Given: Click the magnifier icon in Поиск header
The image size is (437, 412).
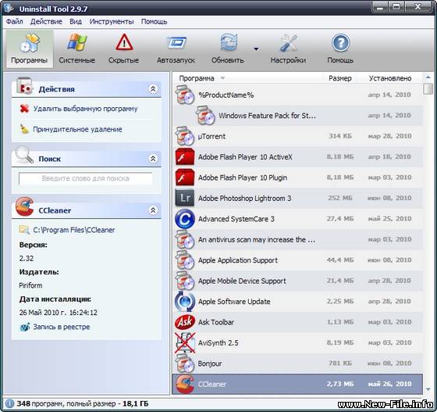Looking at the screenshot, I should click(24, 154).
